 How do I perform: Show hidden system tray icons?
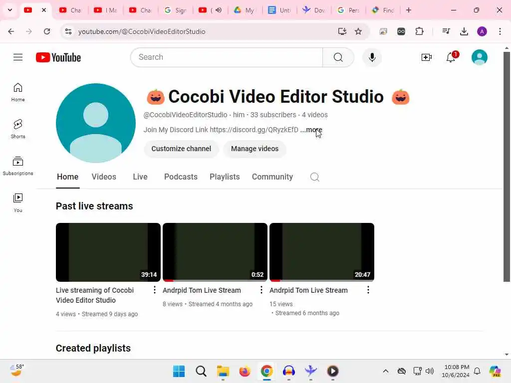386,371
